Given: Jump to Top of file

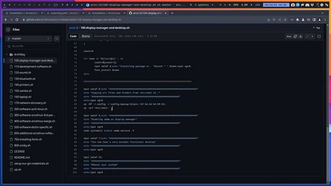Looking at the screenshot, I should click(317, 28).
